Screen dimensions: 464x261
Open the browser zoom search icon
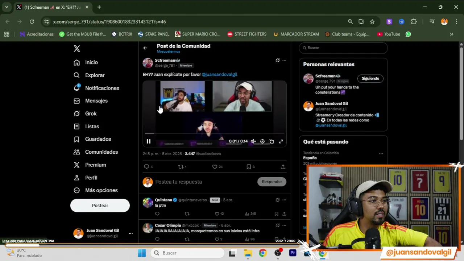[350, 22]
